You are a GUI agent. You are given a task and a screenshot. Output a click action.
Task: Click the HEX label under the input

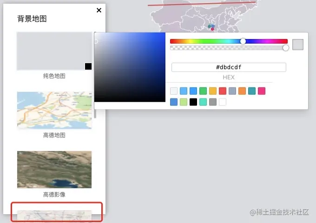(229, 78)
